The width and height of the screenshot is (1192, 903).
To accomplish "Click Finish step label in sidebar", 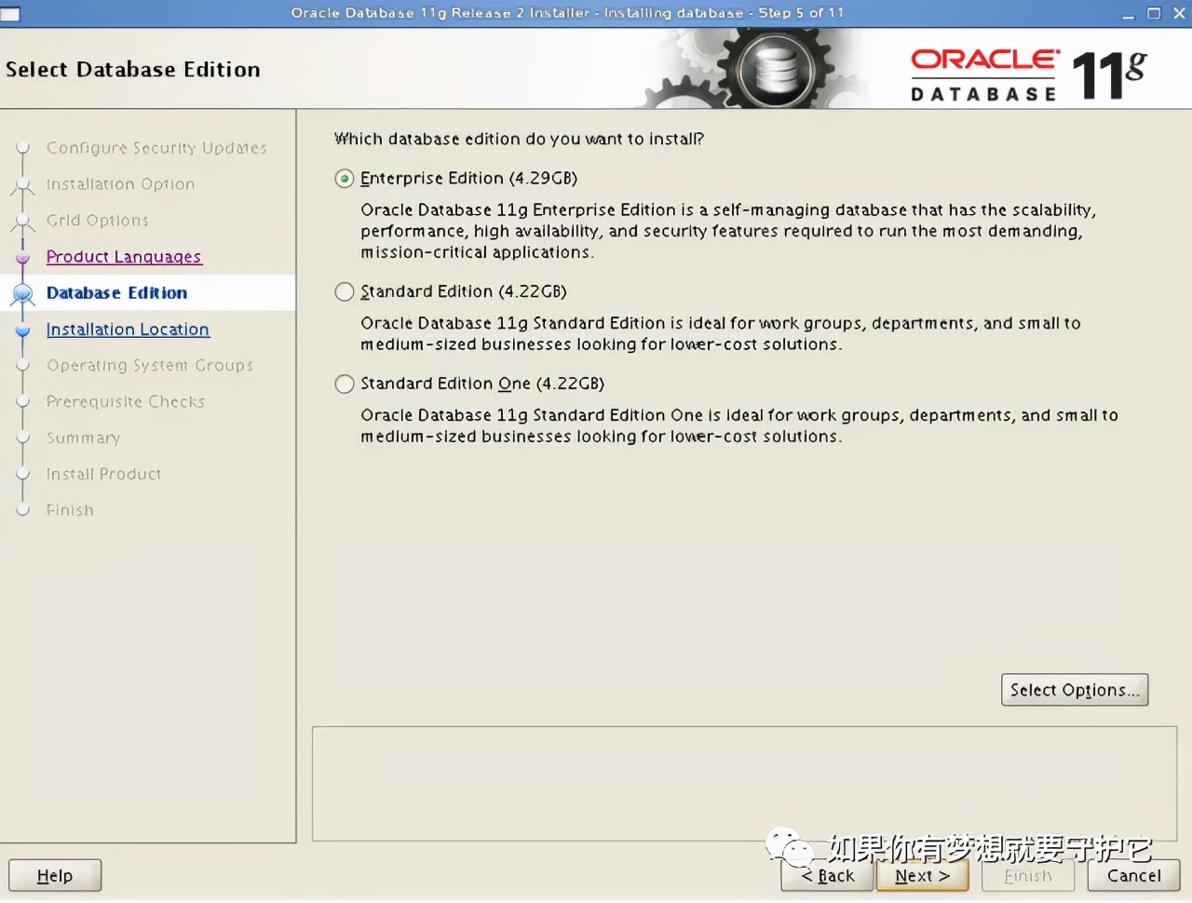I will click(x=70, y=511).
